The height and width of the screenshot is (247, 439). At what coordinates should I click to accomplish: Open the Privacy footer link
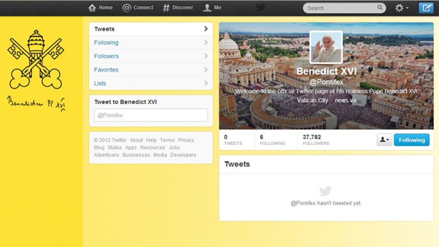click(x=186, y=140)
